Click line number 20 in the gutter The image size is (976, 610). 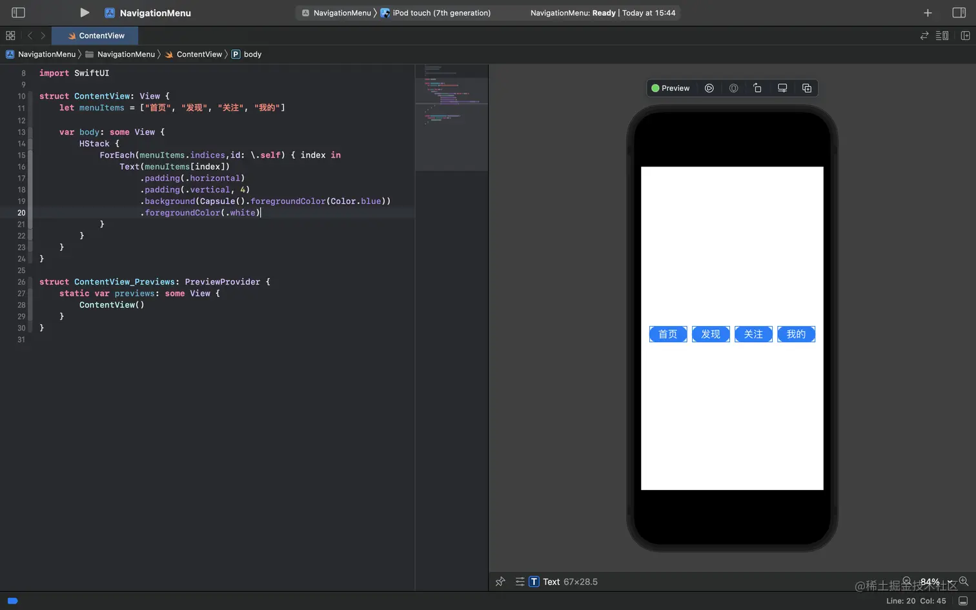click(x=21, y=213)
